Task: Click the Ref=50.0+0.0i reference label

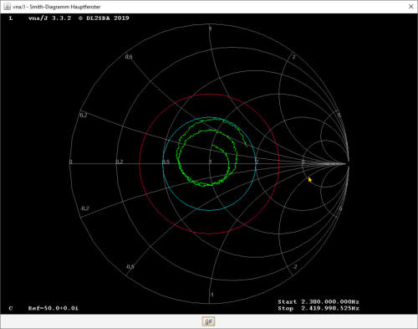Action: [54, 308]
